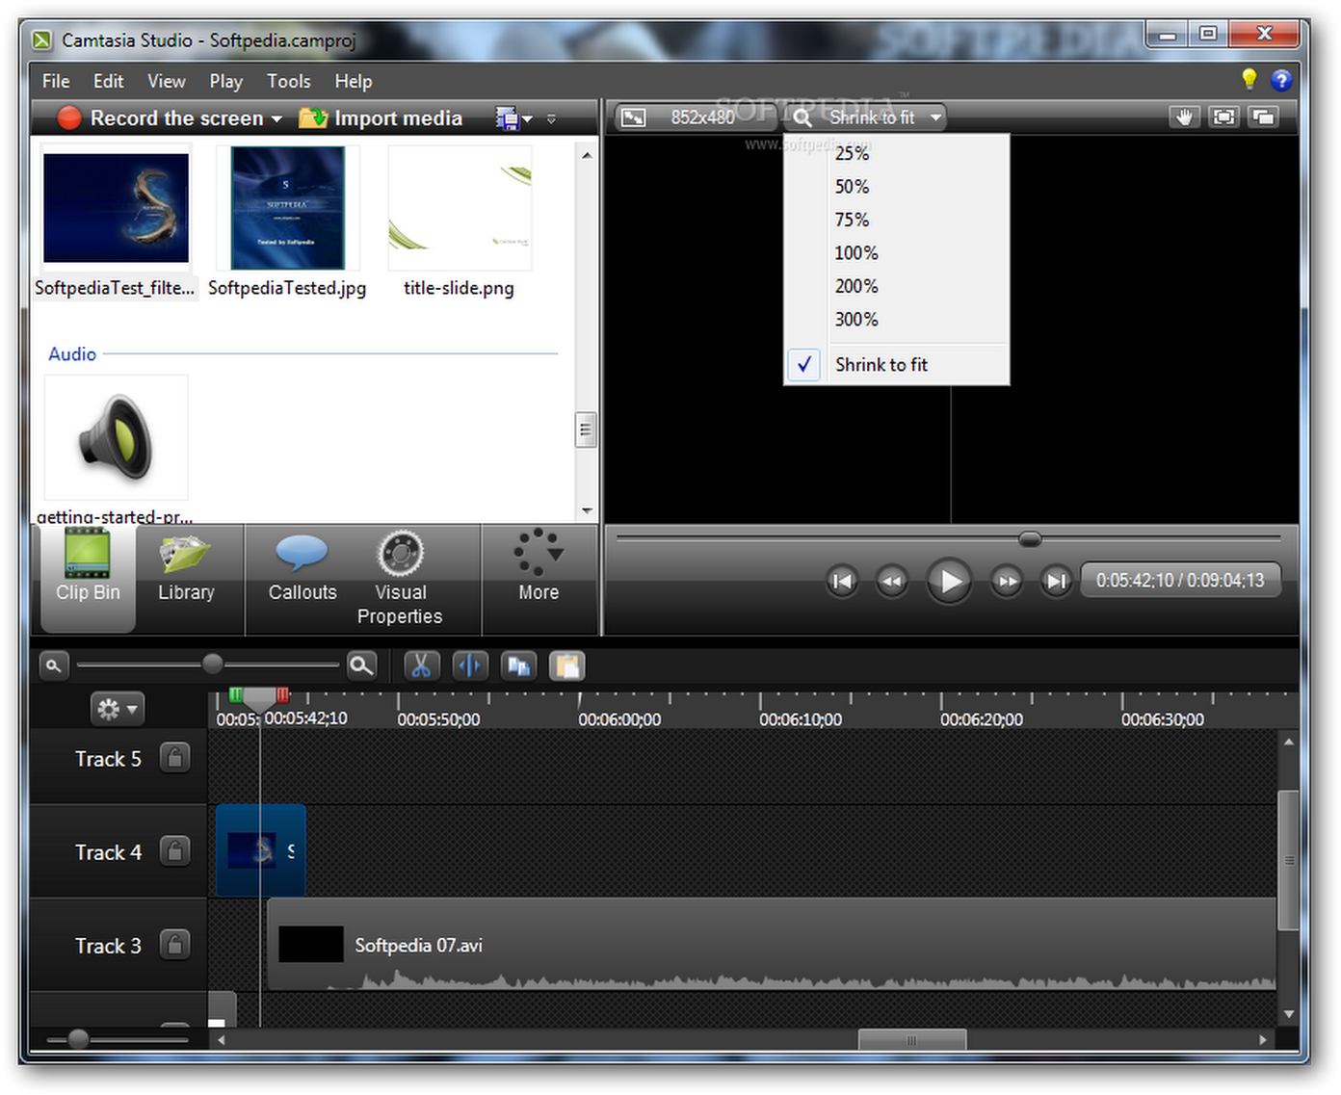Uncheck Shrink to fit in the zoom menu
Image resolution: width=1341 pixels, height=1095 pixels.
pyautogui.click(x=881, y=364)
